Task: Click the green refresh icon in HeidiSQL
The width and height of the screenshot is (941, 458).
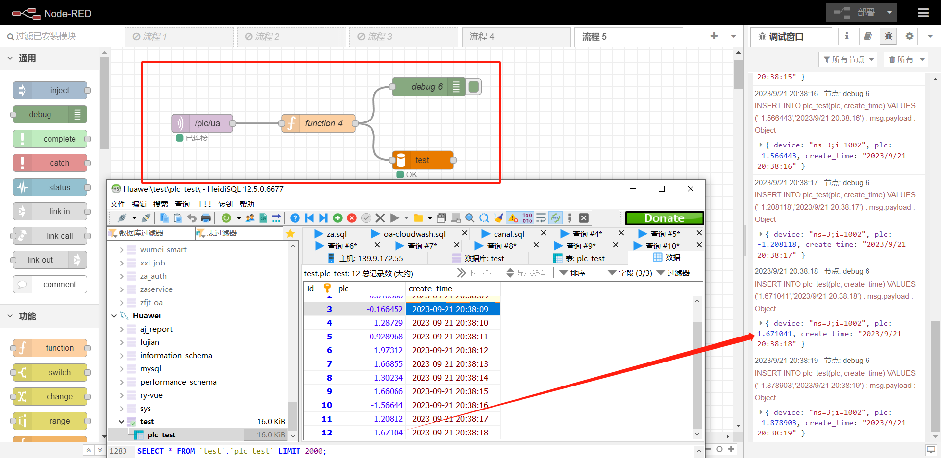Action: (x=226, y=218)
